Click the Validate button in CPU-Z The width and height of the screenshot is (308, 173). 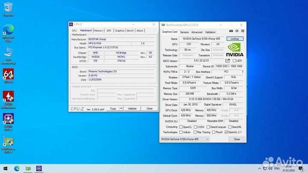click(132, 108)
